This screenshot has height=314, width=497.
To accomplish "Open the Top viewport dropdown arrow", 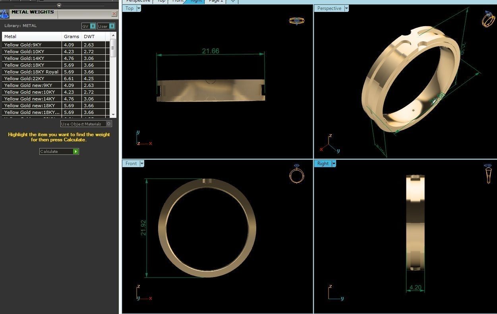I will click(139, 8).
